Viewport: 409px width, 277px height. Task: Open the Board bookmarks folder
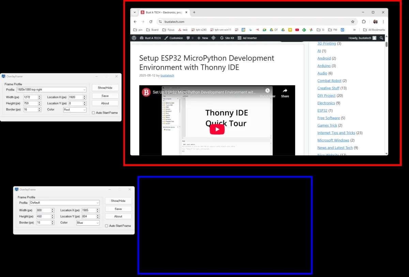152,30
